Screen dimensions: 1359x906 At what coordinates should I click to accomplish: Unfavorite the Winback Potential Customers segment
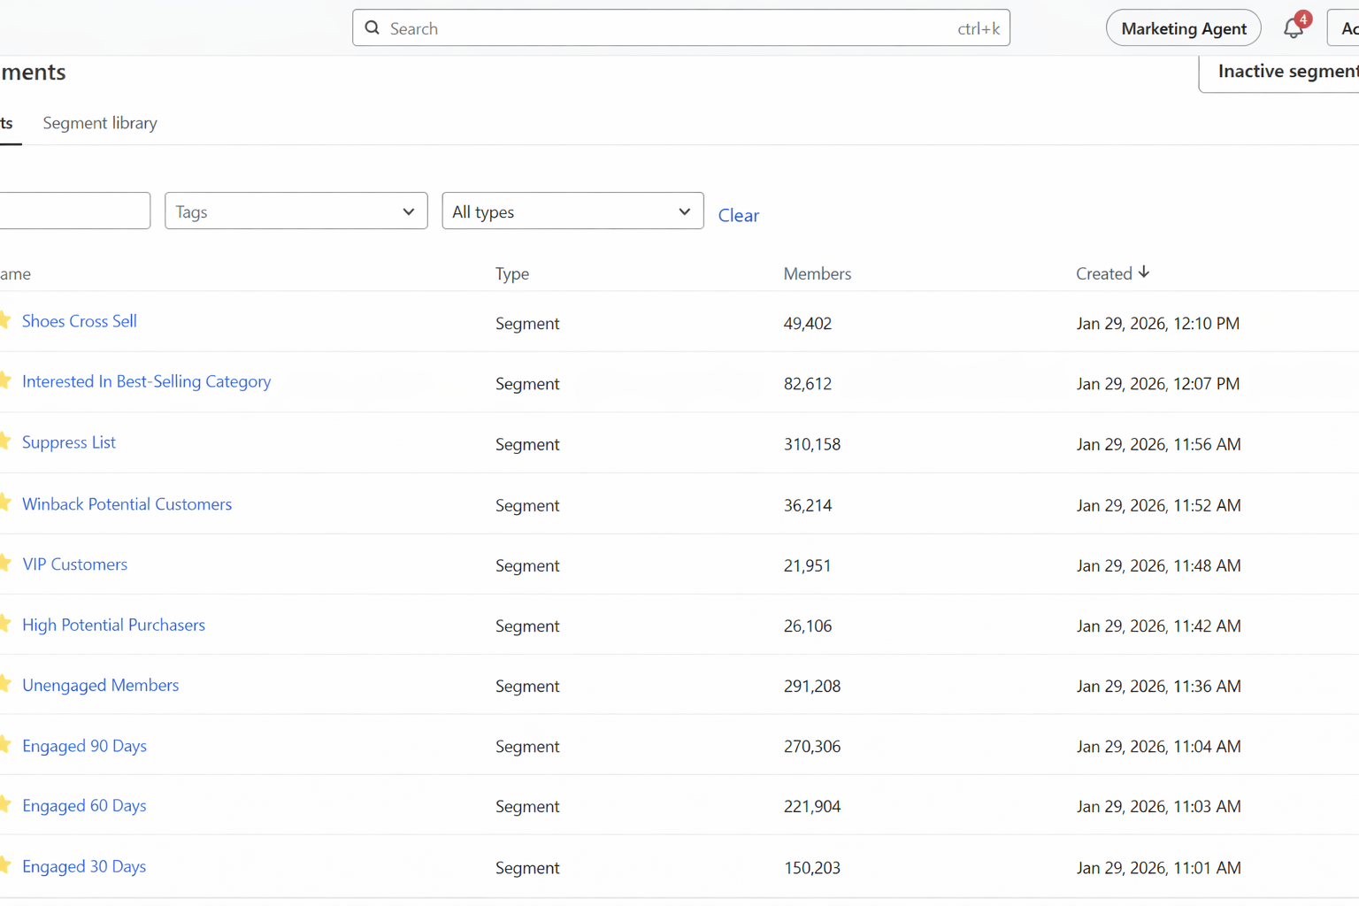pyautogui.click(x=5, y=503)
